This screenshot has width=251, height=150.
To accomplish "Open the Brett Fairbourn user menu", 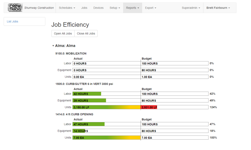I will (218, 8).
